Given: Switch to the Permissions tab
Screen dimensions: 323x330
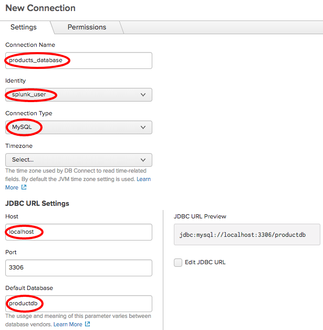Looking at the screenshot, I should (x=87, y=27).
